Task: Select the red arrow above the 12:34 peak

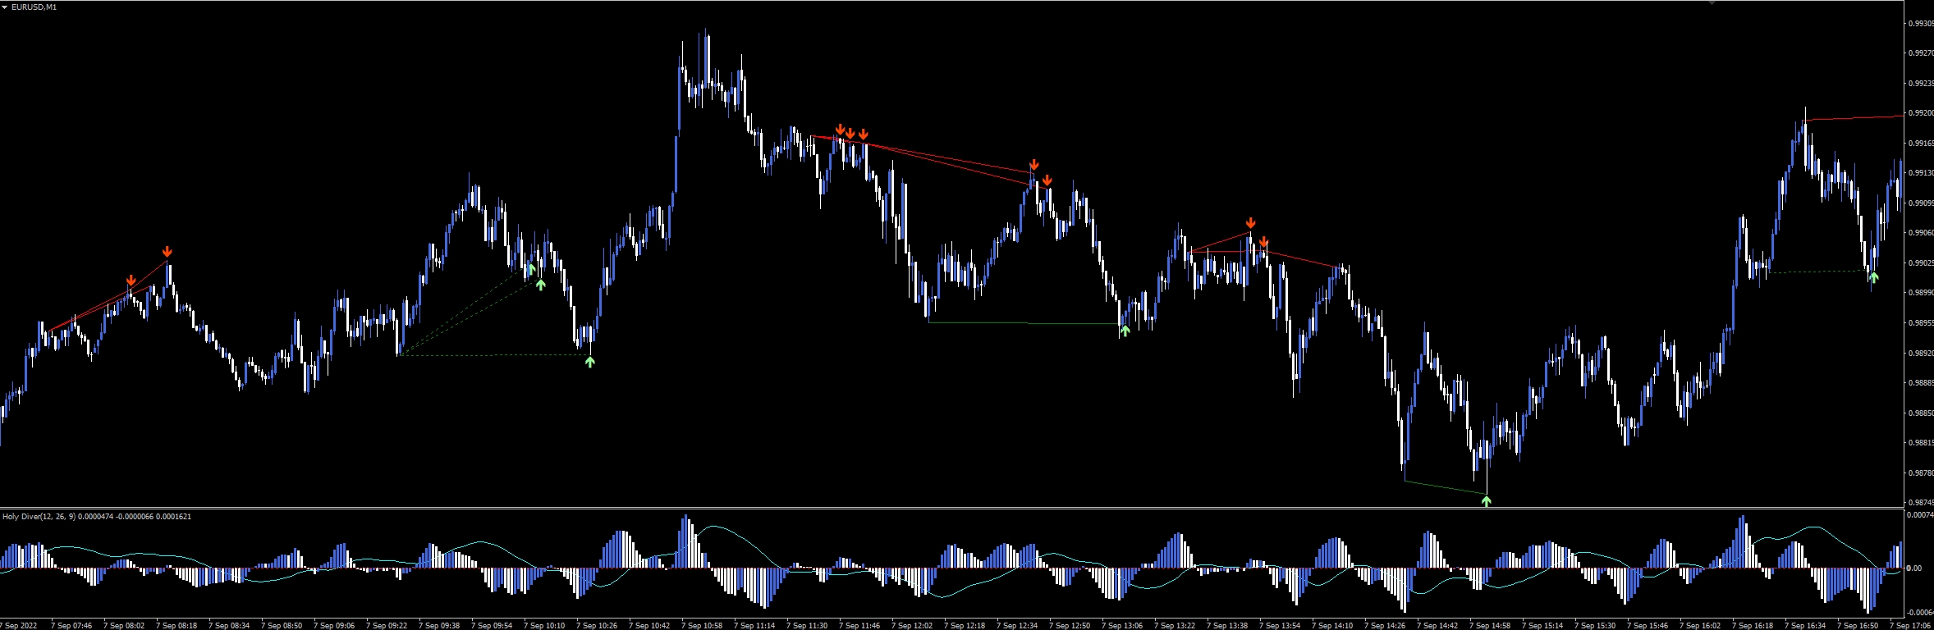Action: click(x=1034, y=165)
